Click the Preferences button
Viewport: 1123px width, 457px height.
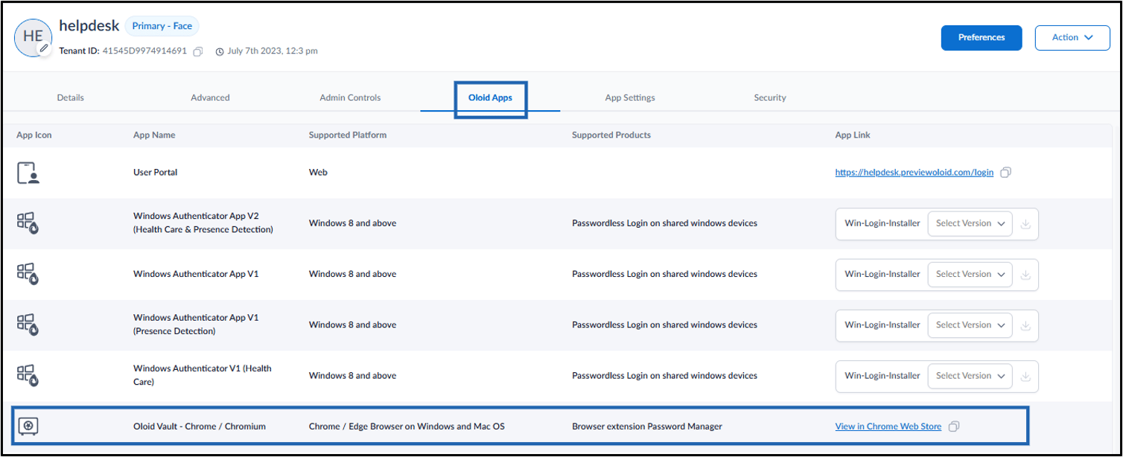pyautogui.click(x=981, y=37)
